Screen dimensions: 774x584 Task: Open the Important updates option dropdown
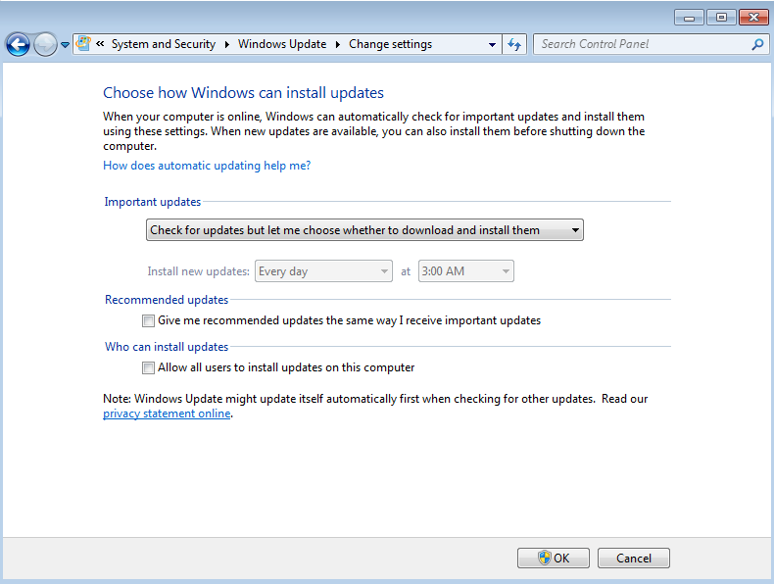(x=364, y=230)
